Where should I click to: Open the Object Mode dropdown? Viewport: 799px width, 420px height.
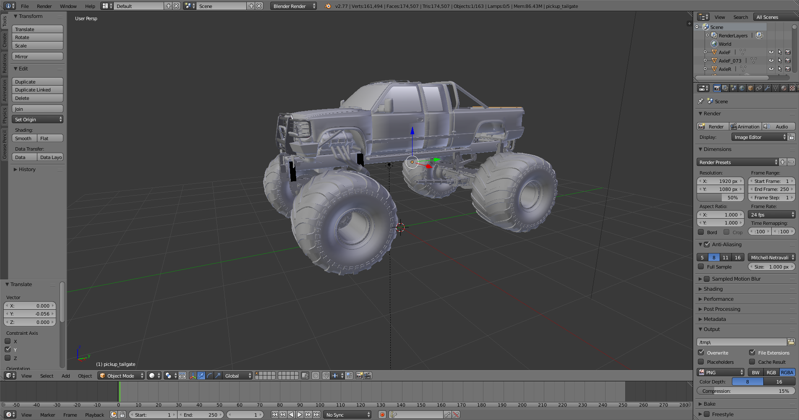121,376
